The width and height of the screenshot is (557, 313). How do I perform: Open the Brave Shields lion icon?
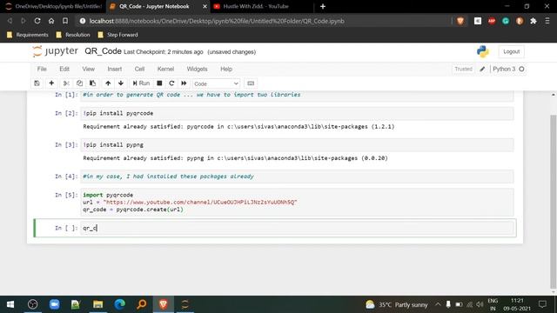point(460,21)
